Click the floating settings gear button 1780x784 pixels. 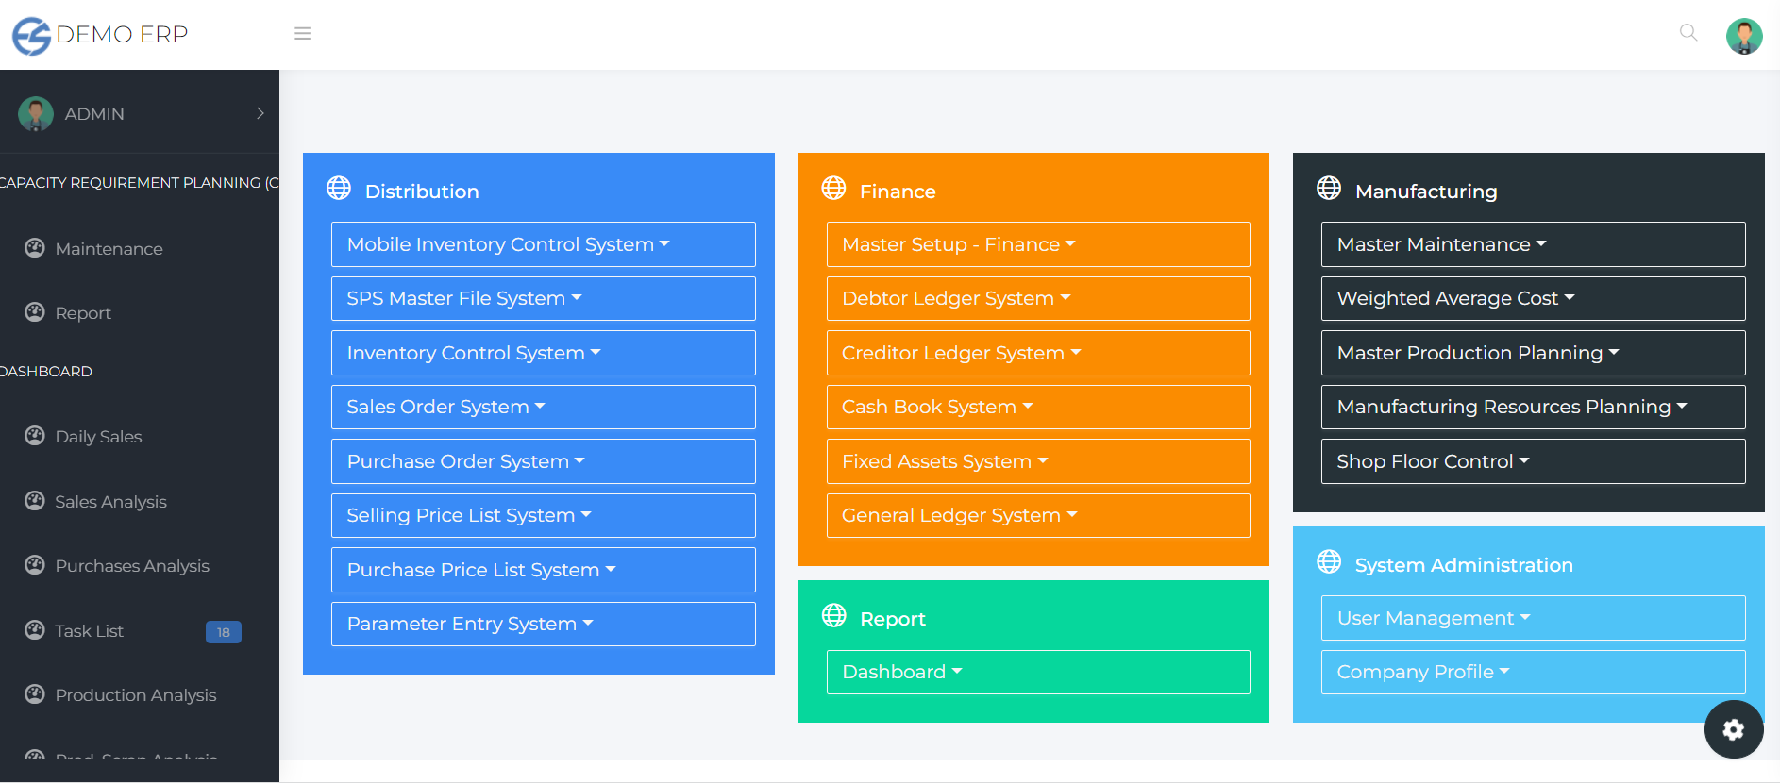[x=1733, y=729]
